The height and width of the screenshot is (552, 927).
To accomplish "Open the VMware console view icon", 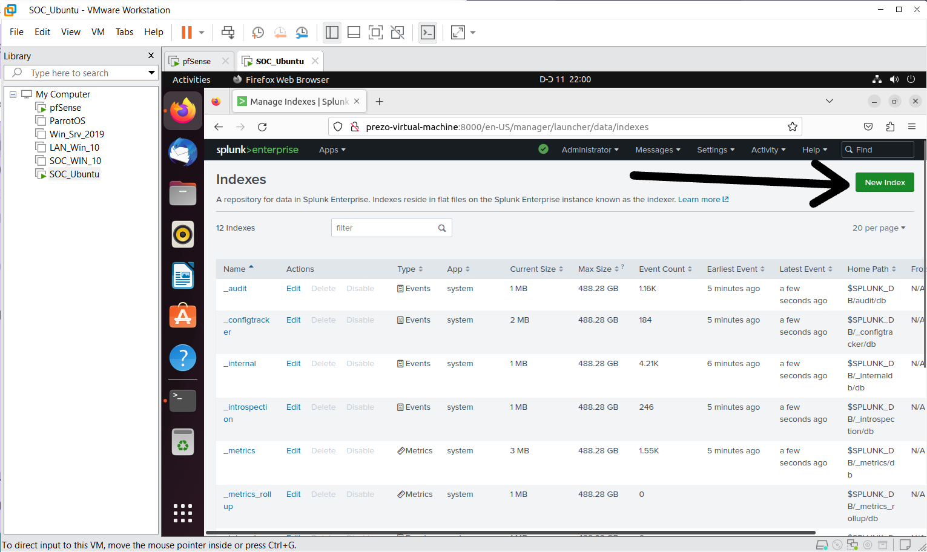I will [x=427, y=32].
